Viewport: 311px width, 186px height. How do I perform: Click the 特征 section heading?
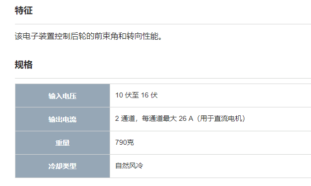pyautogui.click(x=23, y=10)
